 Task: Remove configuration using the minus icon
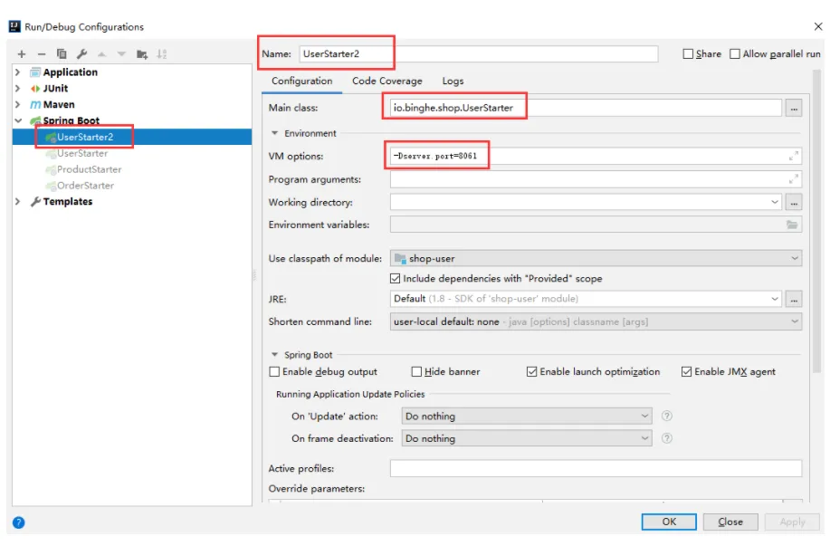coord(42,54)
